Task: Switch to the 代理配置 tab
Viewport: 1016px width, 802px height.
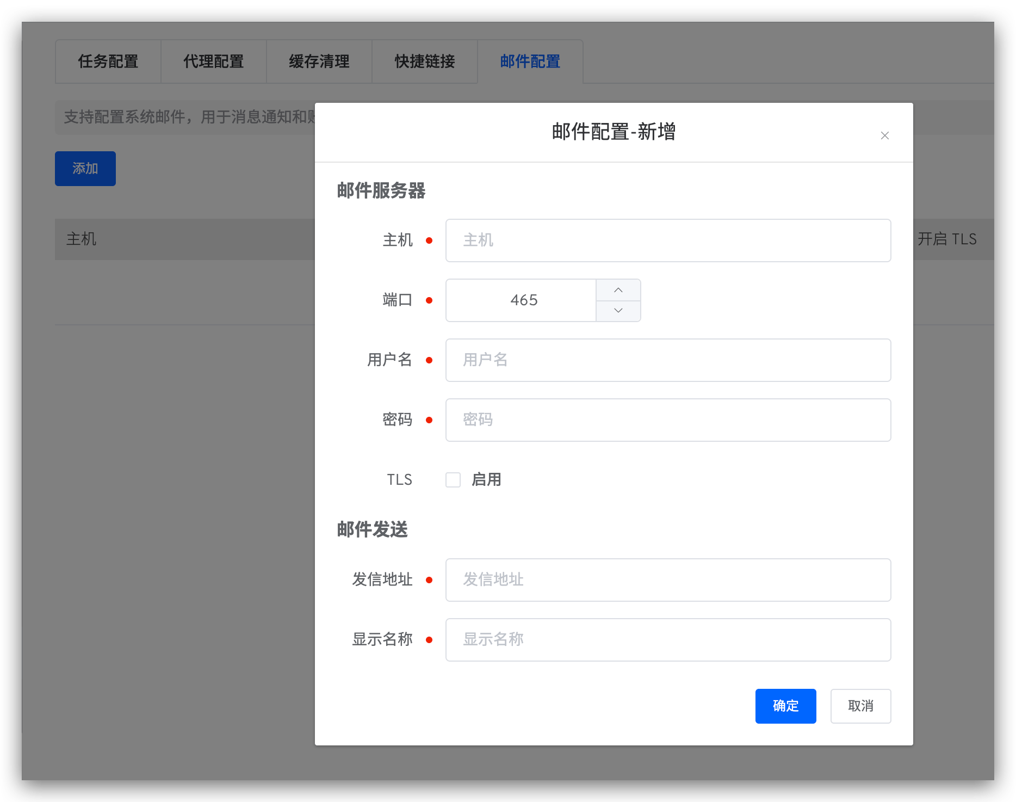Action: tap(213, 61)
